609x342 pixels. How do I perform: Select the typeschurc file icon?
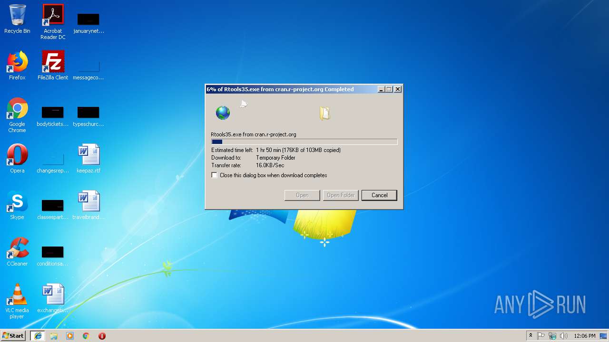pos(88,116)
